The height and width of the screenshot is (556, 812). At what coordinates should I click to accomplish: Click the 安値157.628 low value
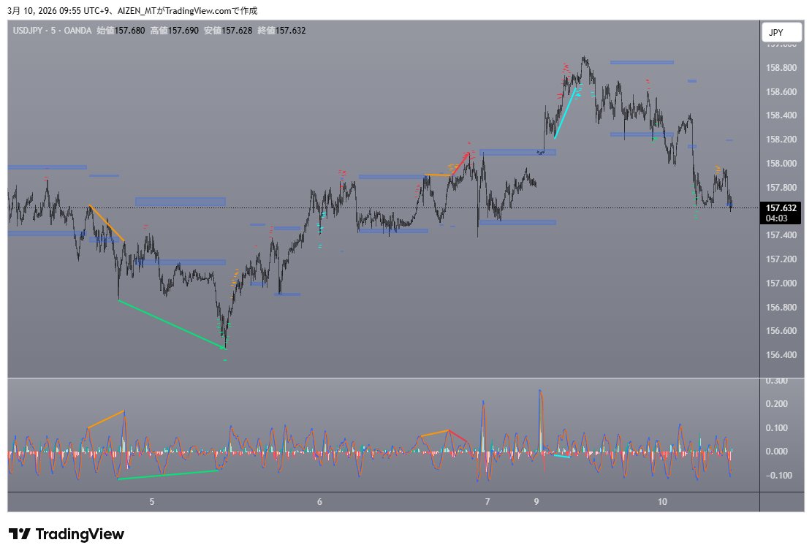[x=228, y=31]
